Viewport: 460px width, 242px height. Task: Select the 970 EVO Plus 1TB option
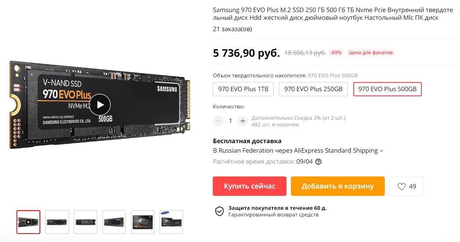pyautogui.click(x=243, y=89)
